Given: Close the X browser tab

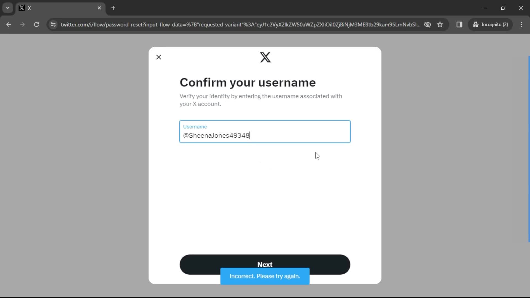Looking at the screenshot, I should 99,8.
